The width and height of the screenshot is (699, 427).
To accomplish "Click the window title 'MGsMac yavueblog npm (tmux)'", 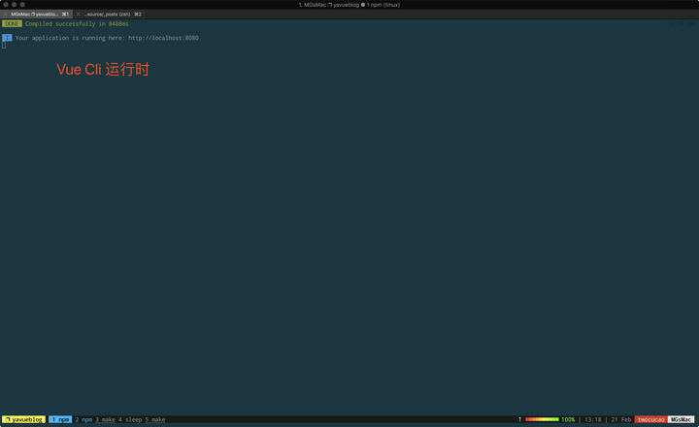I will pyautogui.click(x=349, y=5).
